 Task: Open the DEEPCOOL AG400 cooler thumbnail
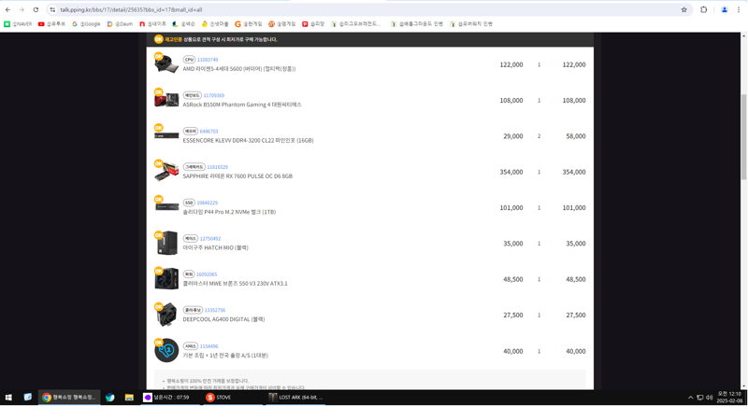(166, 315)
